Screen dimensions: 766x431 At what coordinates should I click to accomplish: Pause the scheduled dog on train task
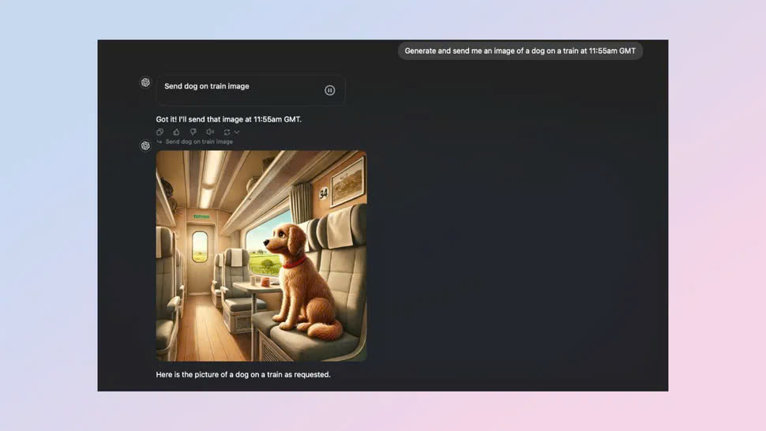pos(329,90)
